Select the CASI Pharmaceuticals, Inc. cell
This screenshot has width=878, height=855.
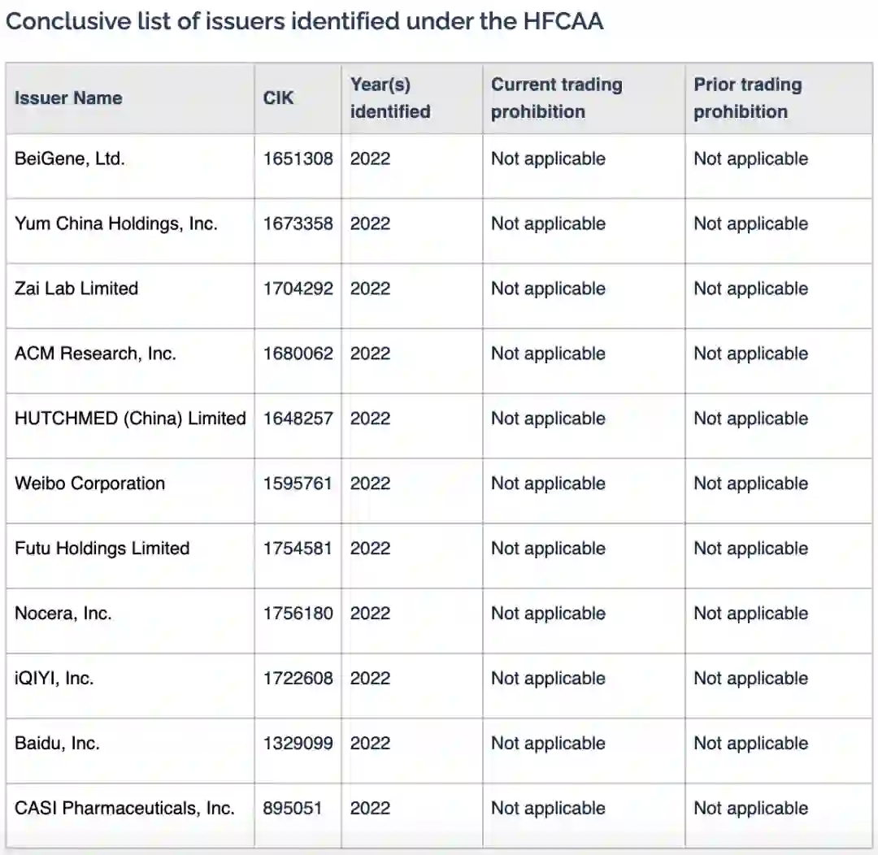point(124,809)
